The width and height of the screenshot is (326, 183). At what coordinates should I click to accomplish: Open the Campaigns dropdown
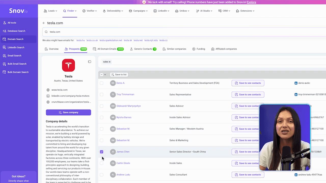[139, 11]
